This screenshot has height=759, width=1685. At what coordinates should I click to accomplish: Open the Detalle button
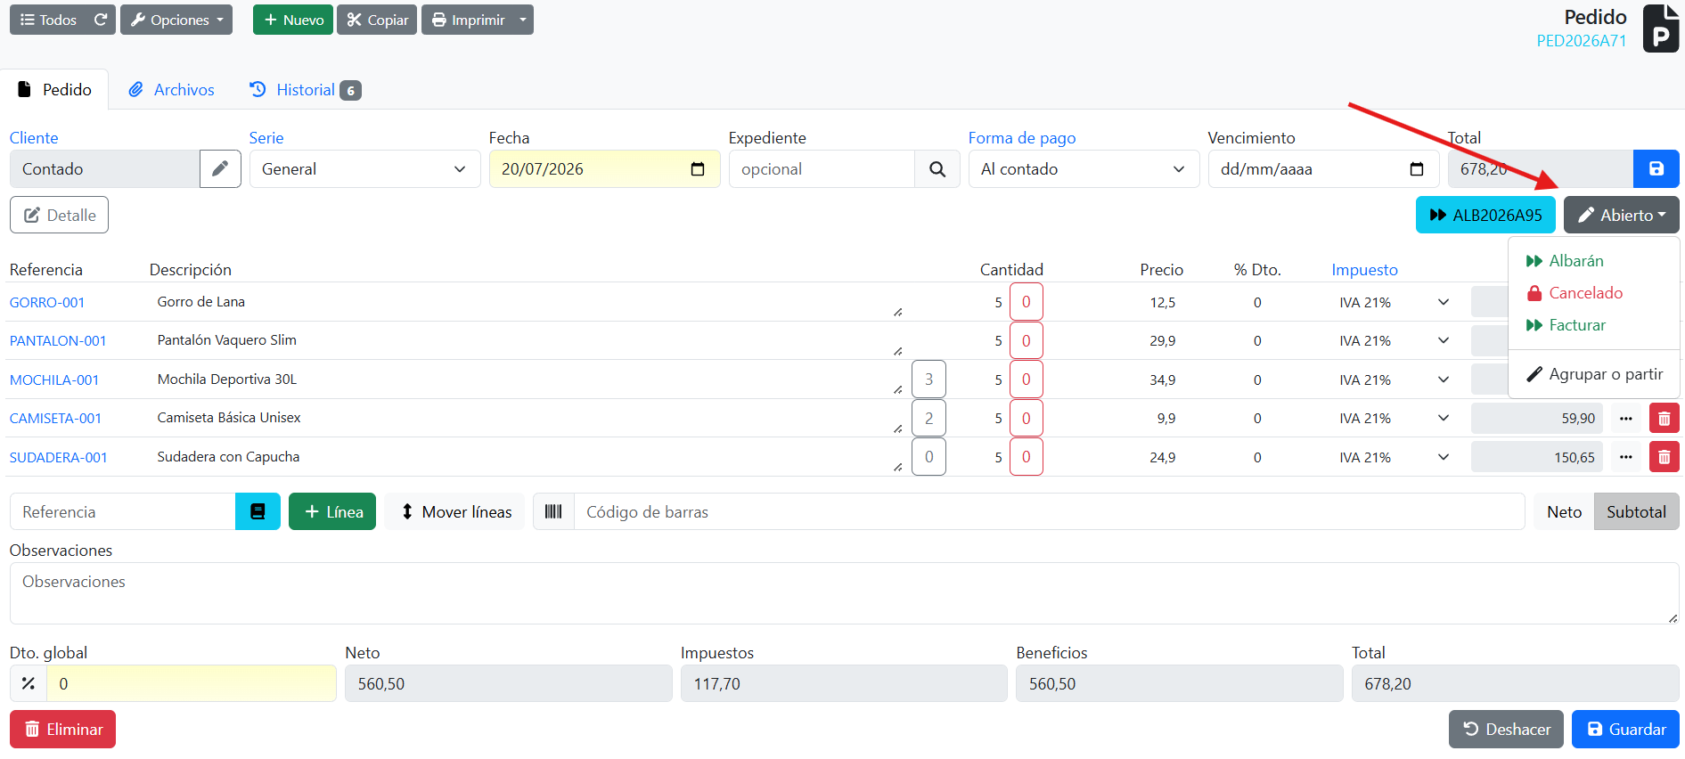pyautogui.click(x=59, y=215)
